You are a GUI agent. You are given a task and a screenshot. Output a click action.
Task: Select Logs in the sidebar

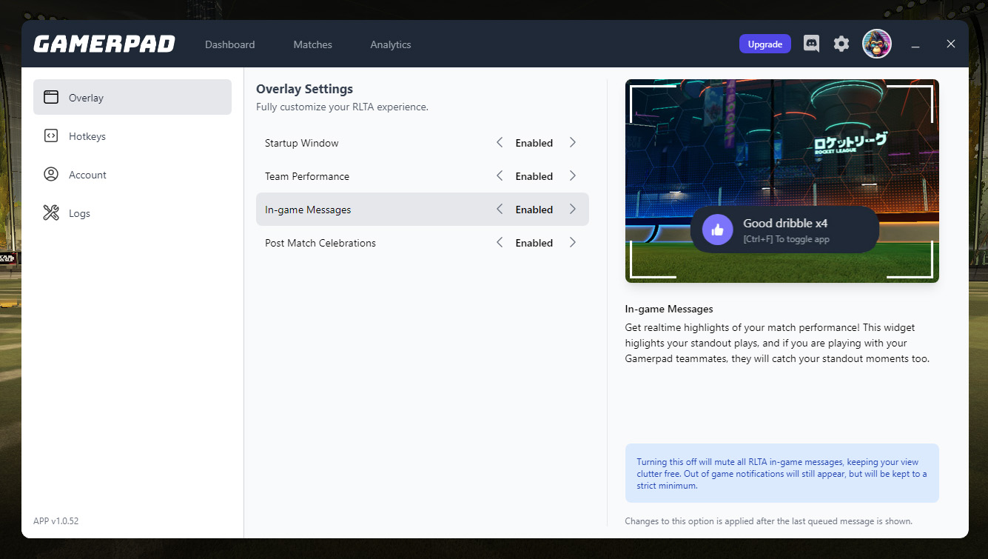pos(132,212)
